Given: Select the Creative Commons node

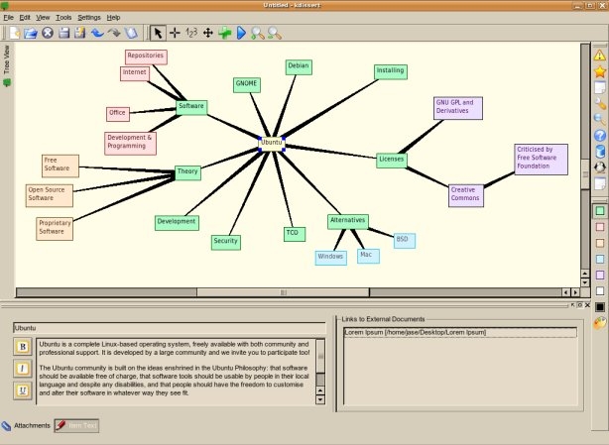Looking at the screenshot, I should click(466, 195).
